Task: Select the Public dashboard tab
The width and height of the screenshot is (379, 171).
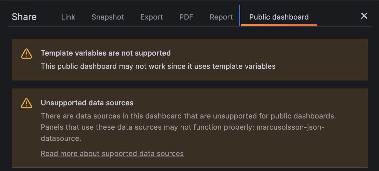Action: [279, 17]
